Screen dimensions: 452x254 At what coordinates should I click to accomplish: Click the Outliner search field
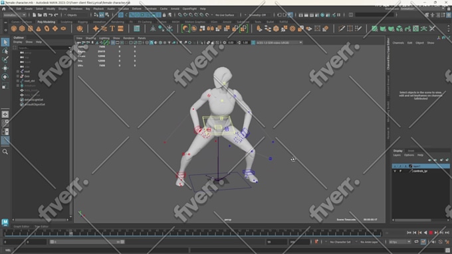pos(43,48)
